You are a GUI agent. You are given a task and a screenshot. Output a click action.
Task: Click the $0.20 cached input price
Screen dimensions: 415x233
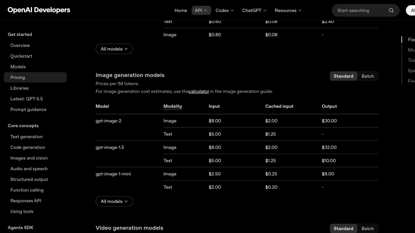coord(271,187)
